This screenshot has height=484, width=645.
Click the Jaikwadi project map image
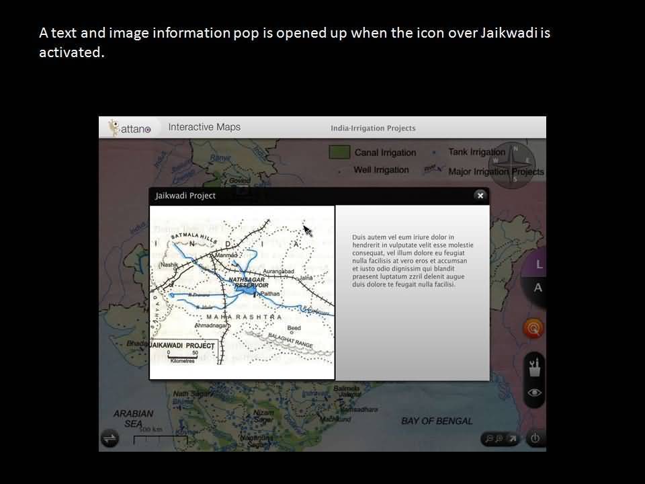[x=242, y=292]
